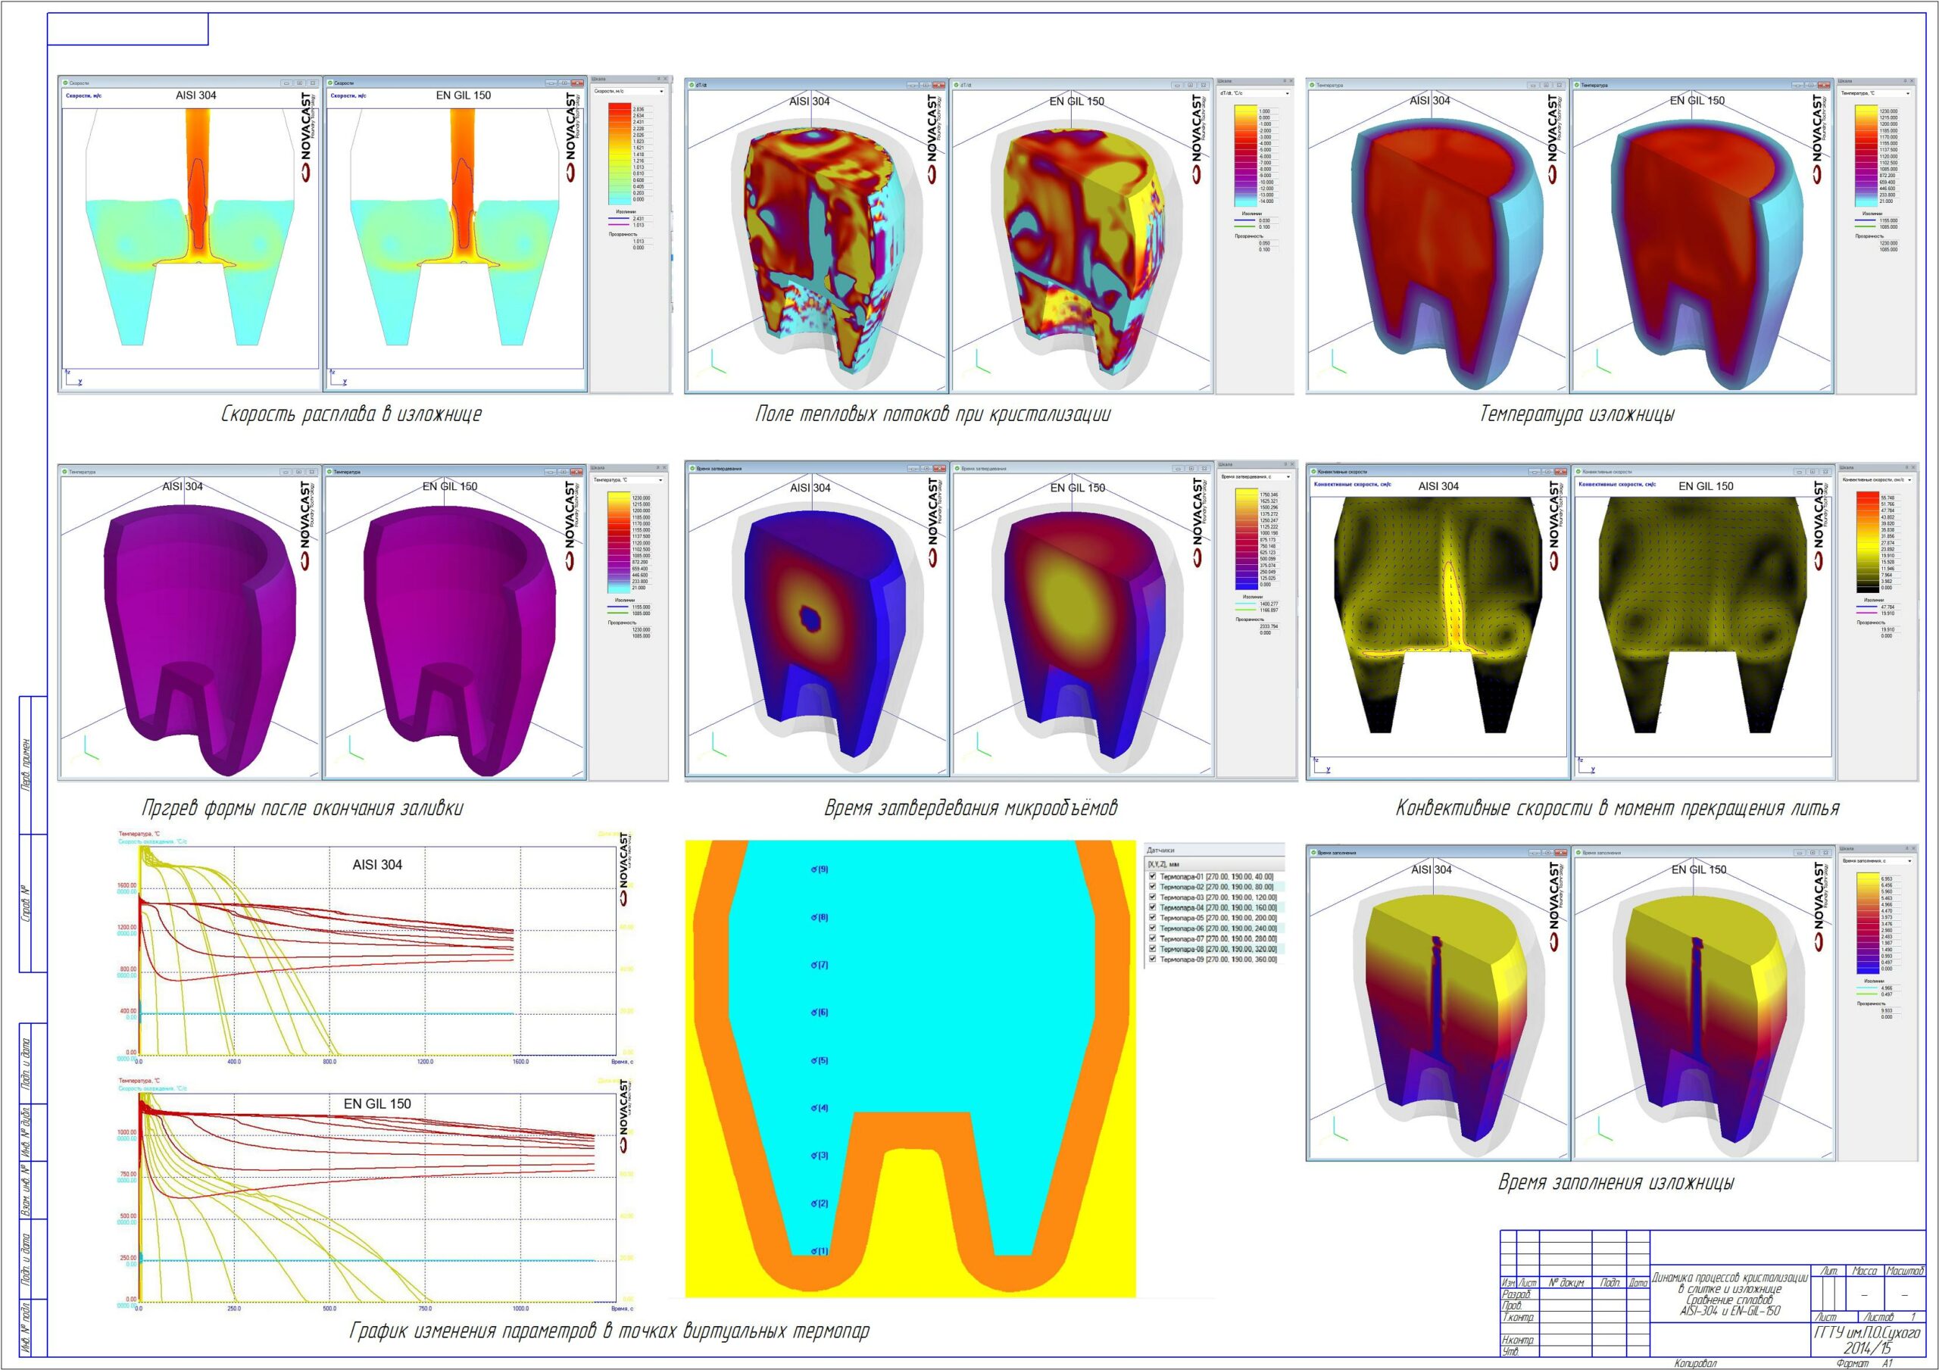
Task: Minimize the EN GIL 150 Скорости window
Action: coord(551,83)
